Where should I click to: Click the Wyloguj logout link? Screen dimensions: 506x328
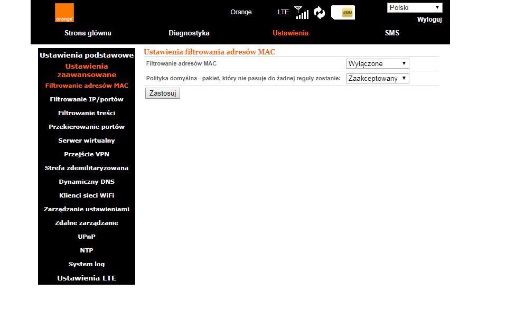coord(429,20)
